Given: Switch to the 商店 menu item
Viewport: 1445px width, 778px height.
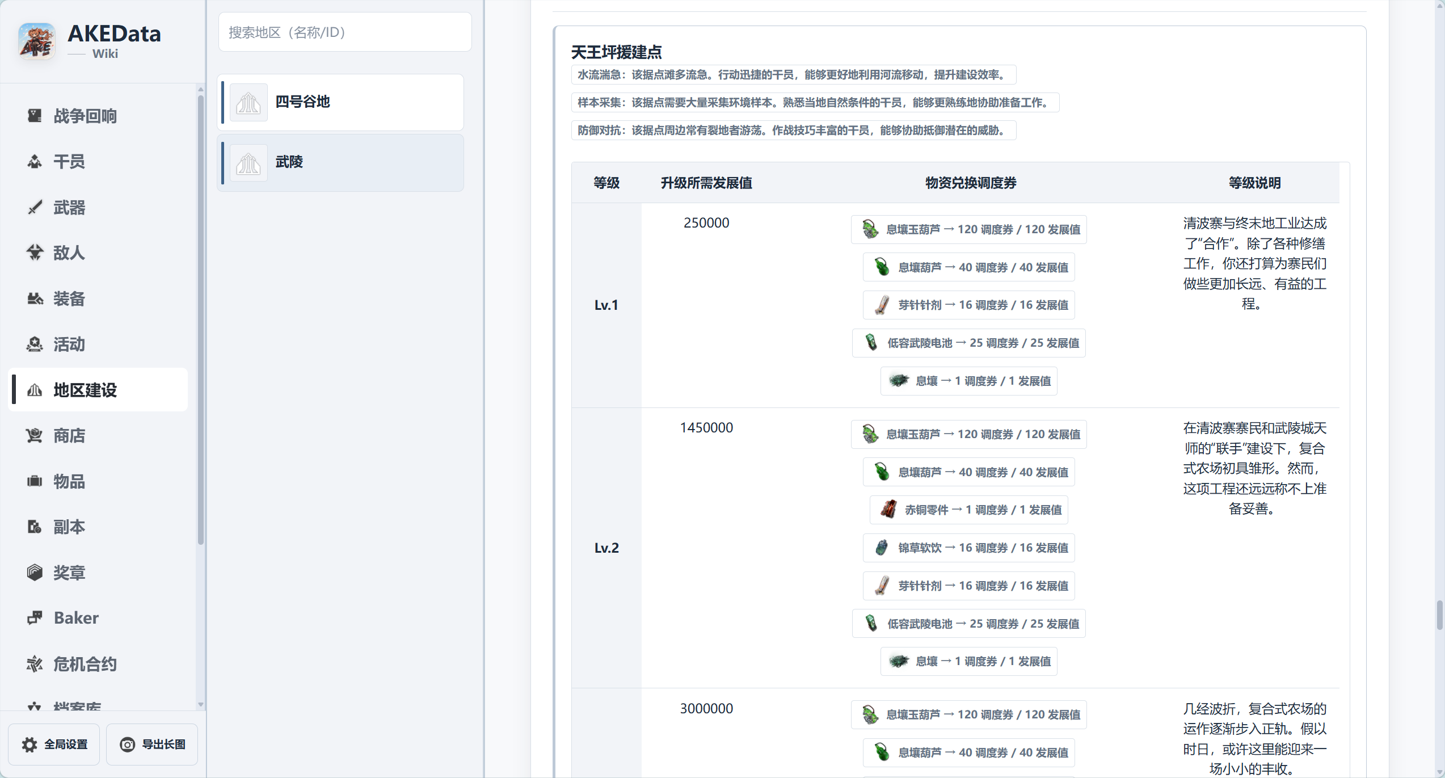Looking at the screenshot, I should [98, 436].
